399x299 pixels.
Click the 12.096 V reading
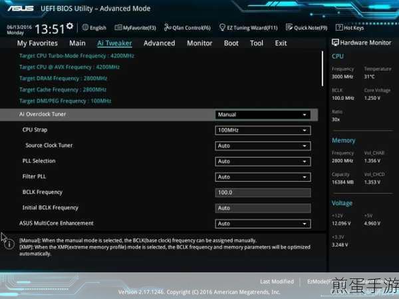341,224
